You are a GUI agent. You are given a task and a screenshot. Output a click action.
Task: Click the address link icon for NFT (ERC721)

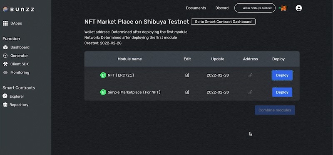click(x=251, y=75)
